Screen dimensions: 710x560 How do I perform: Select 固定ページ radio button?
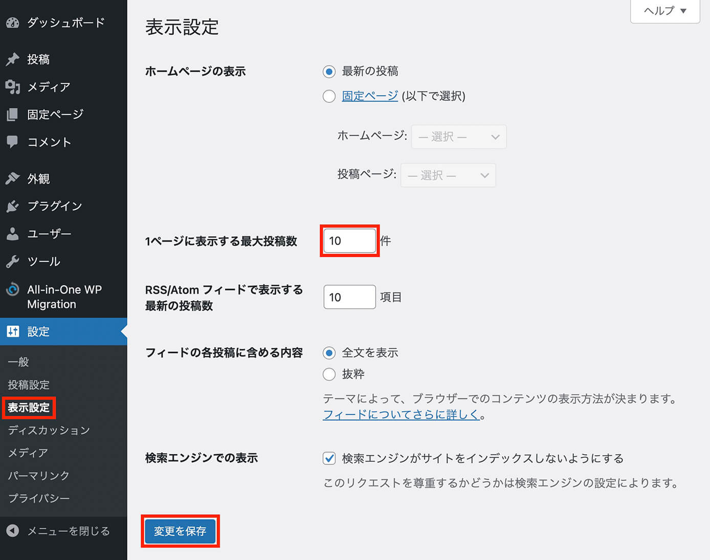pos(329,96)
